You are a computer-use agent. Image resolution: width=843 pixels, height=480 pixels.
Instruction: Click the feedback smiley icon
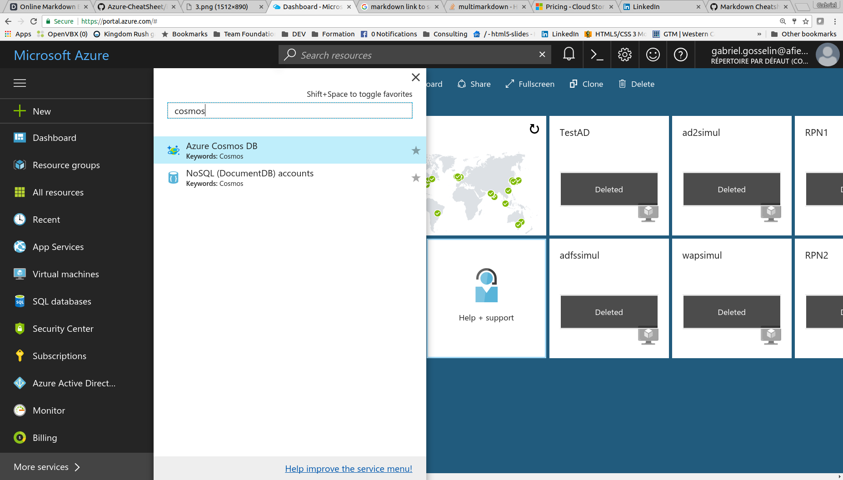pyautogui.click(x=653, y=55)
